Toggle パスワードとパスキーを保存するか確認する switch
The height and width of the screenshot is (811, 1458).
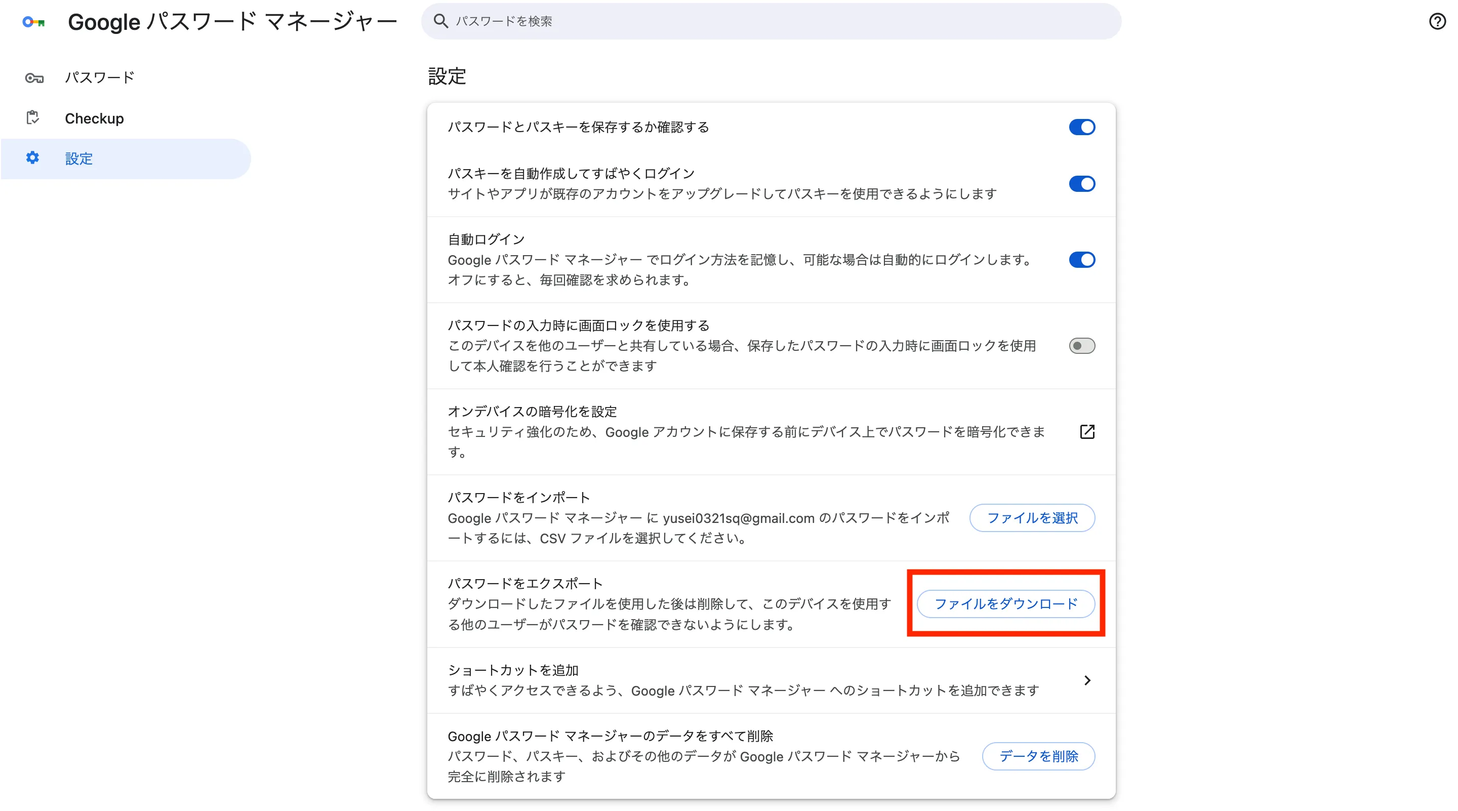pyautogui.click(x=1082, y=127)
